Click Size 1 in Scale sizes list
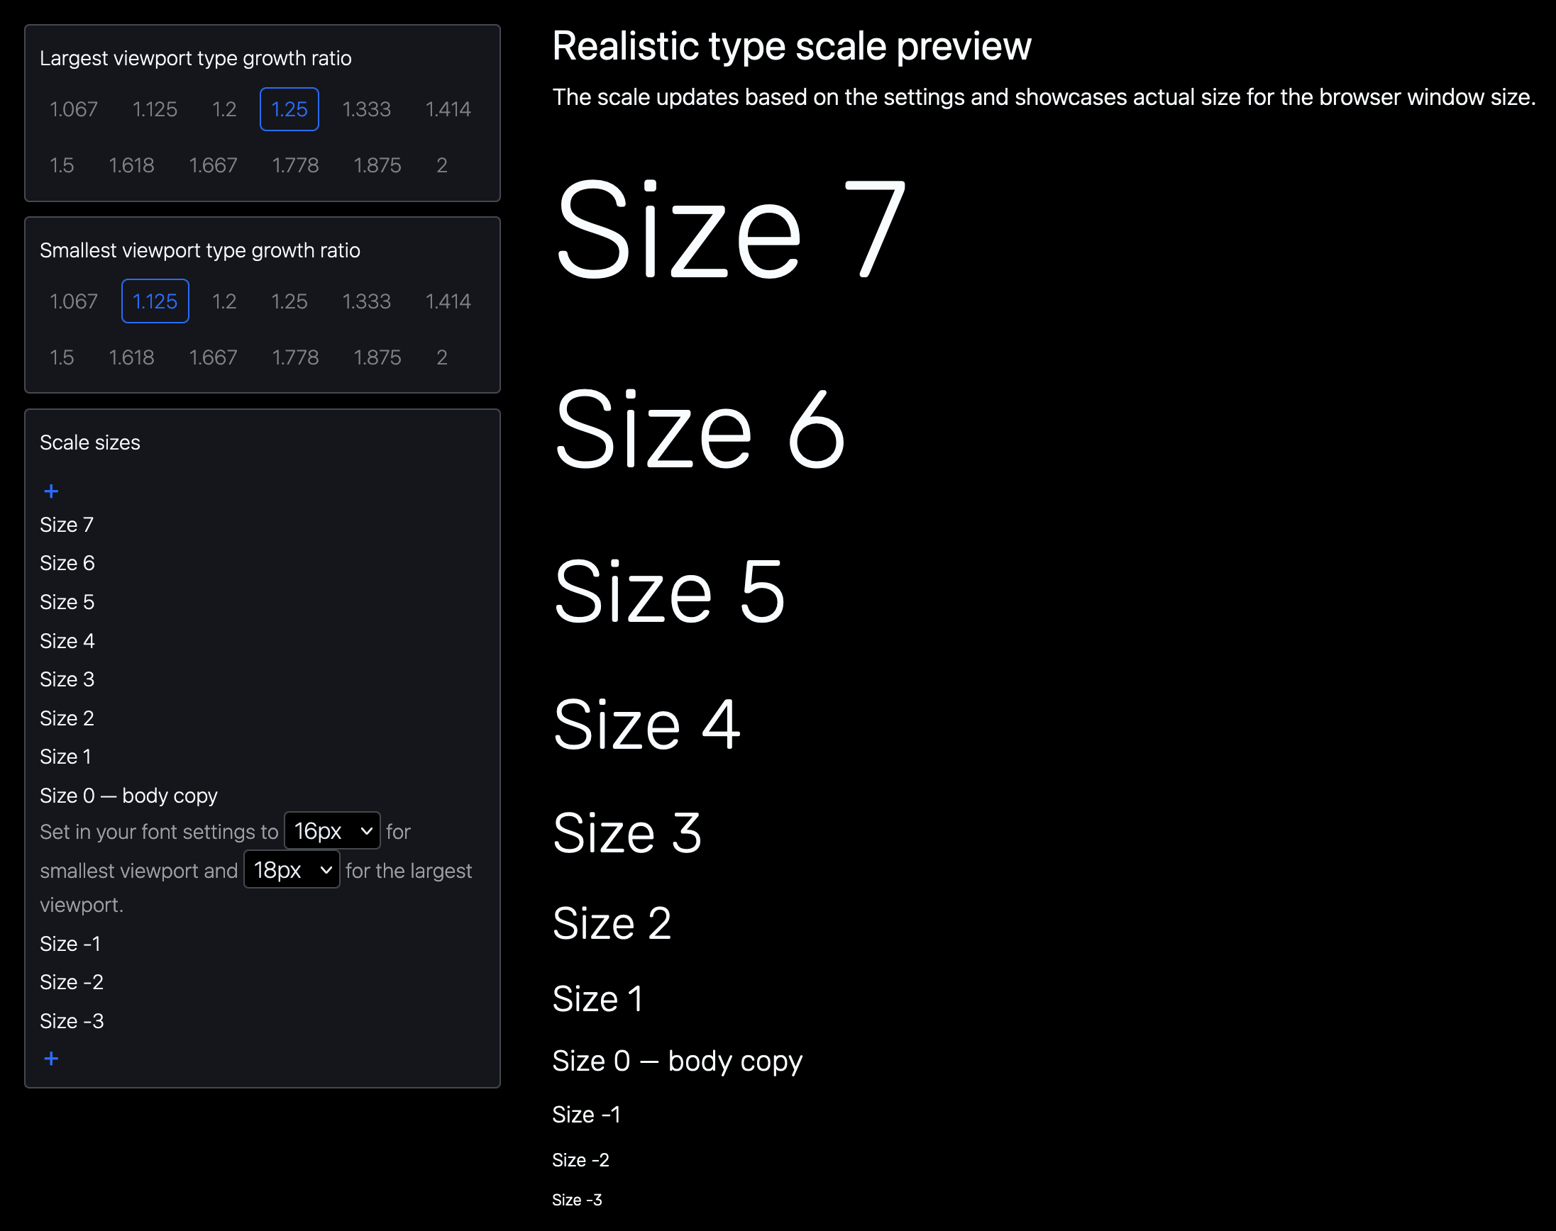This screenshot has height=1231, width=1556. tap(65, 757)
